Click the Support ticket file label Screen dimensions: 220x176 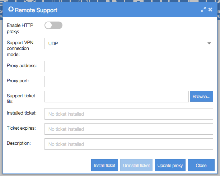coord(21,99)
